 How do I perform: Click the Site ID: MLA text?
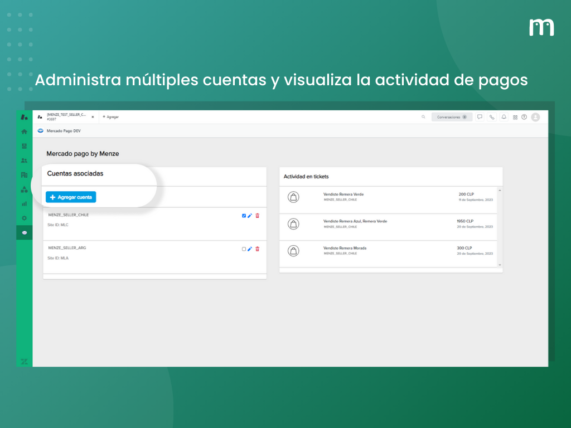pyautogui.click(x=58, y=258)
